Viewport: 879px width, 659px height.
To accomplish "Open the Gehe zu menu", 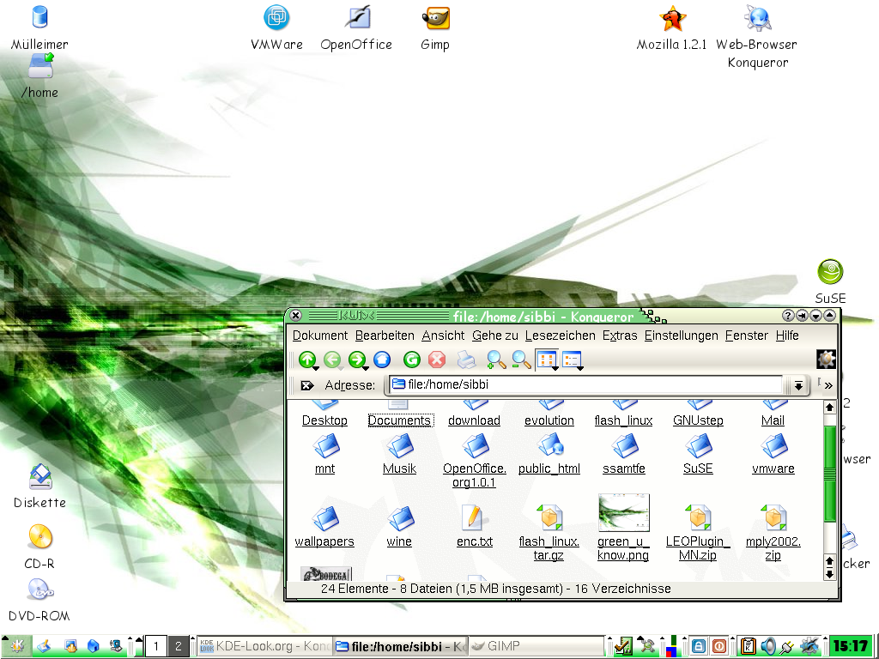I will pyautogui.click(x=494, y=336).
